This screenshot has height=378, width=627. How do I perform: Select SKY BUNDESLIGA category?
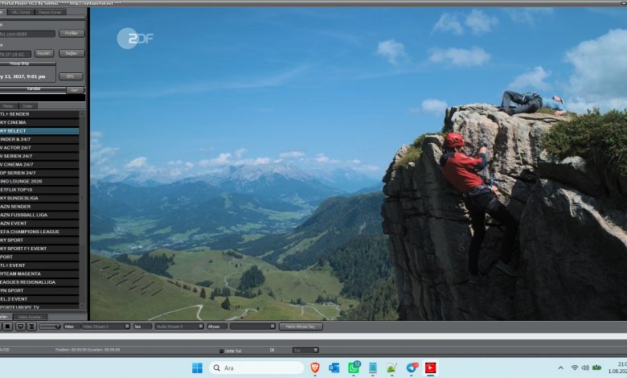coord(39,198)
